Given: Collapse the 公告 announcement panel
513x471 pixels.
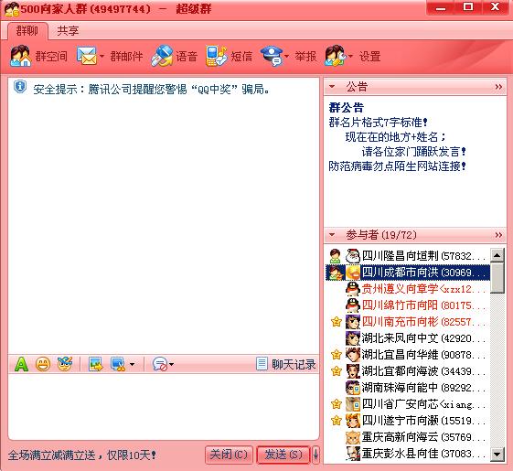Looking at the screenshot, I should coord(332,87).
